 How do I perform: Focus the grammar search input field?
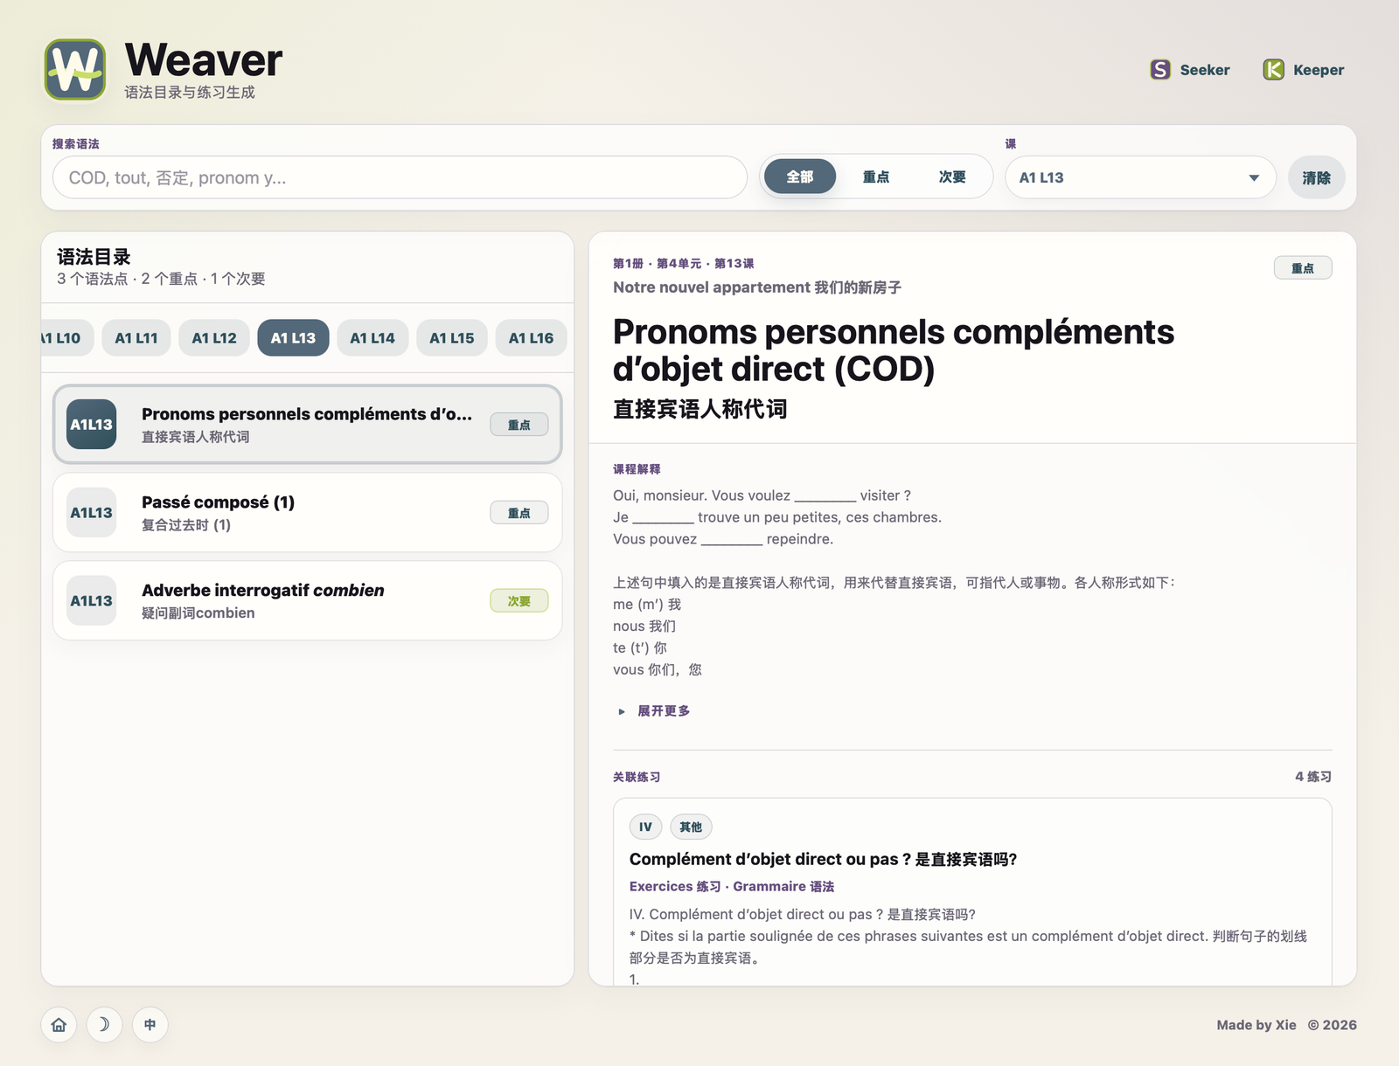(400, 177)
